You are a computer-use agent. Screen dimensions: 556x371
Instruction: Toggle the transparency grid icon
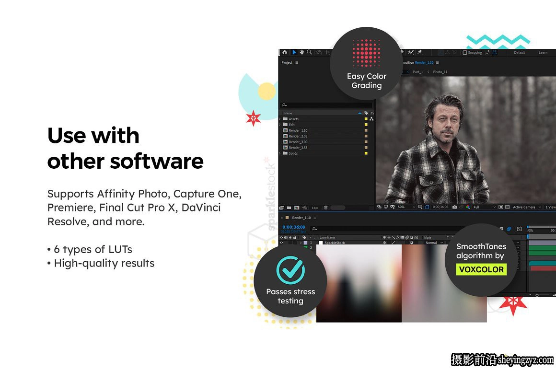click(508, 207)
